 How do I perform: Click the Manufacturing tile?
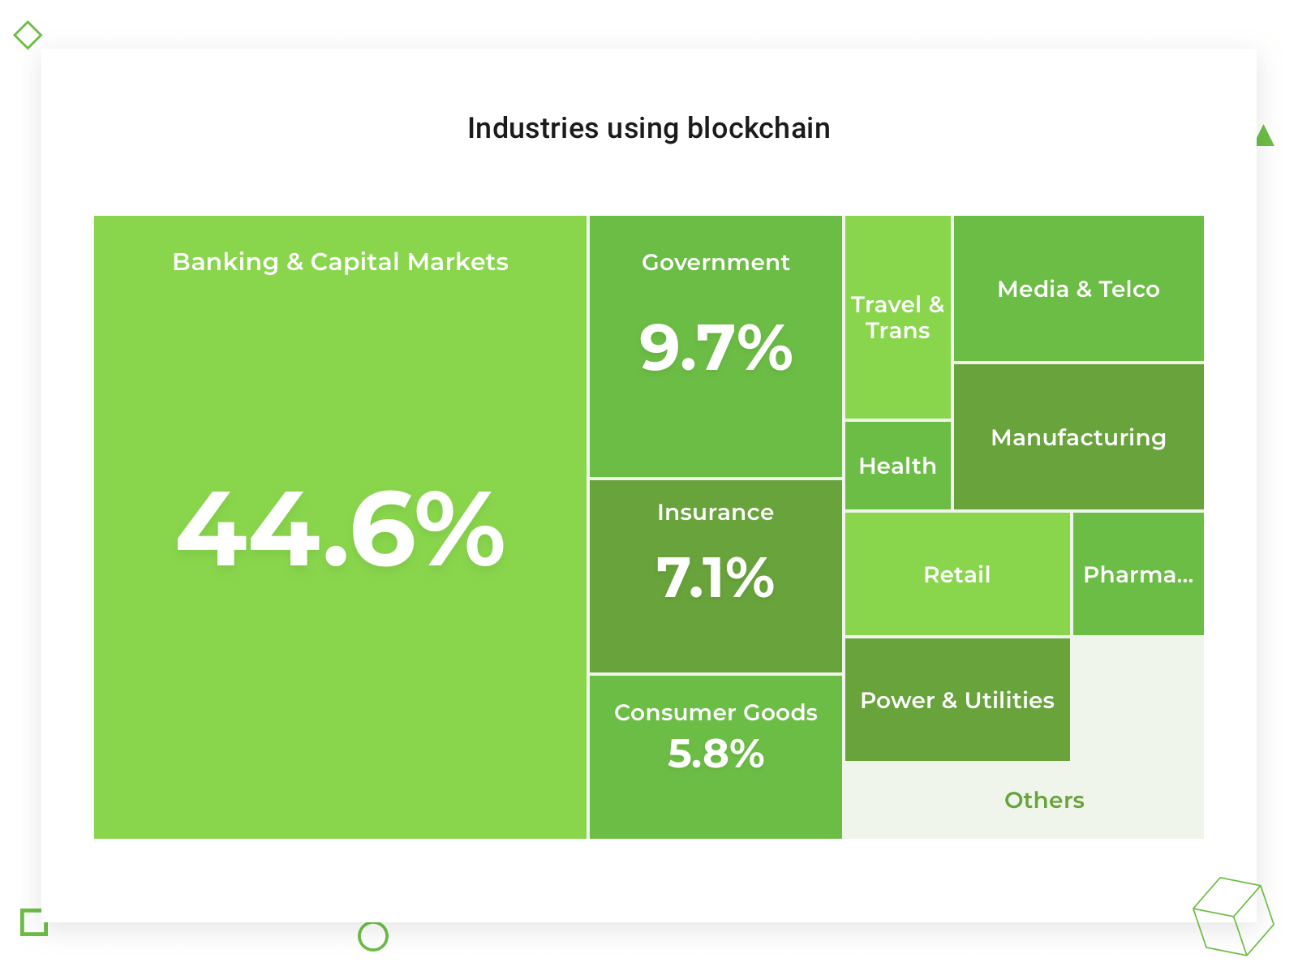(x=1079, y=436)
